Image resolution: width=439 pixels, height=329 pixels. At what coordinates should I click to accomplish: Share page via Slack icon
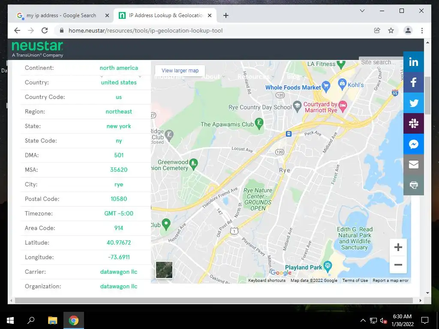pyautogui.click(x=414, y=123)
